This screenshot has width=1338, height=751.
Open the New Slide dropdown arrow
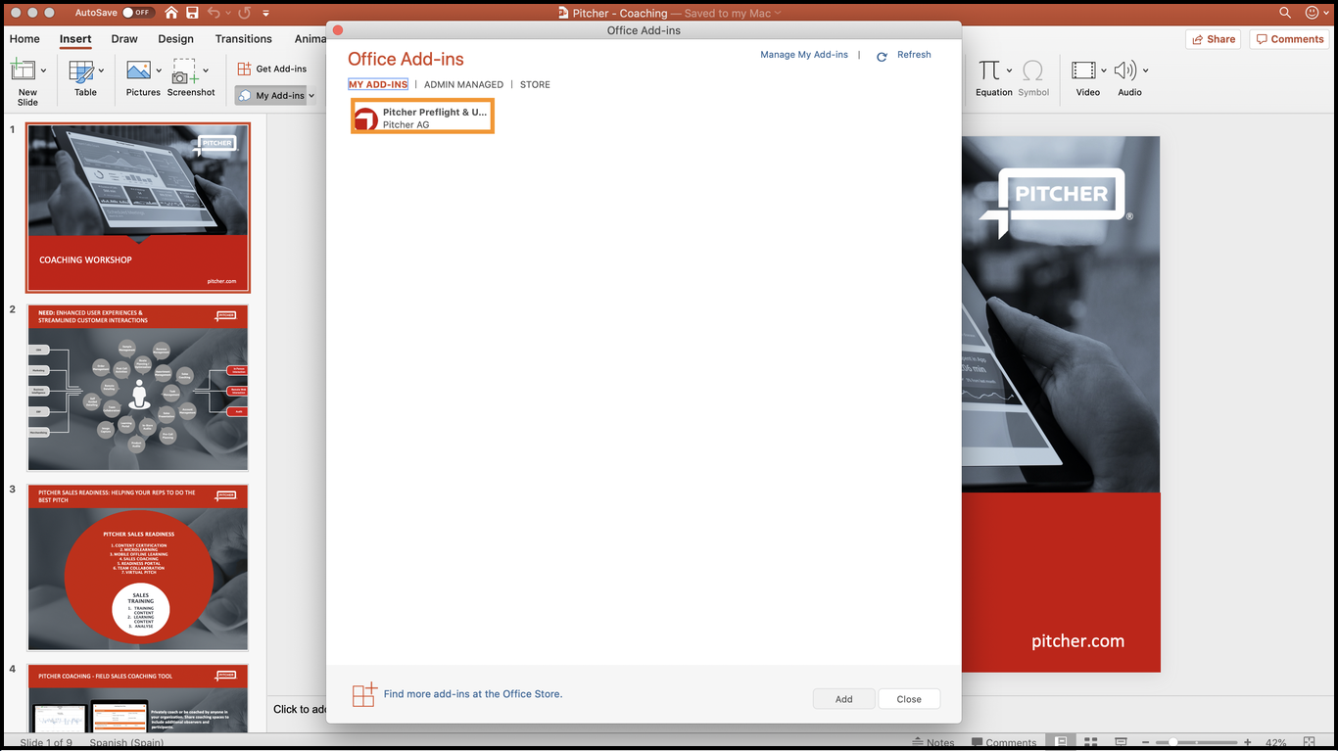(43, 70)
